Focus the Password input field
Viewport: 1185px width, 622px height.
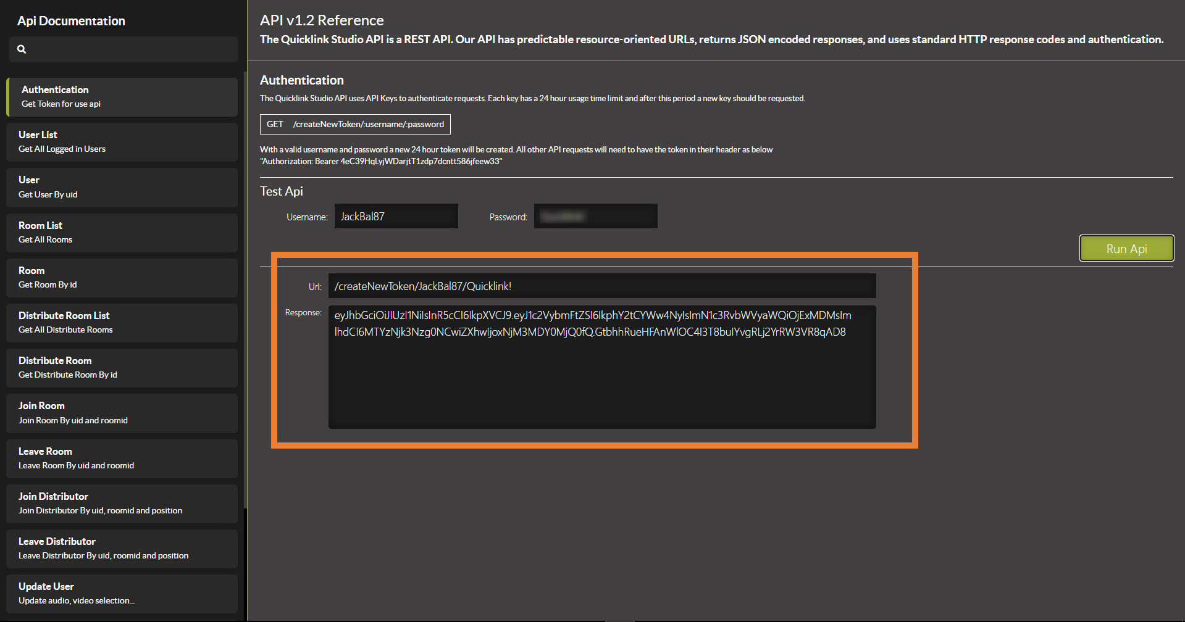point(595,217)
